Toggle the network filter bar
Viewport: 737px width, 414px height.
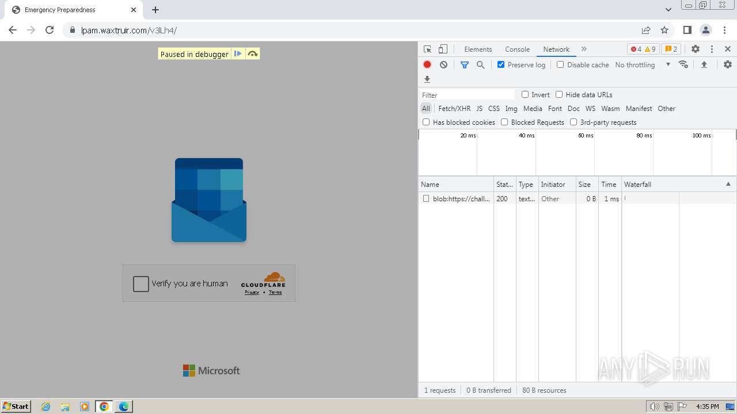(x=465, y=64)
